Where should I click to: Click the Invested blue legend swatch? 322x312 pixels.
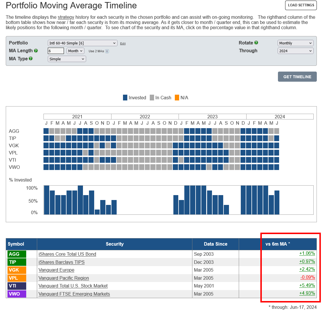(x=125, y=98)
